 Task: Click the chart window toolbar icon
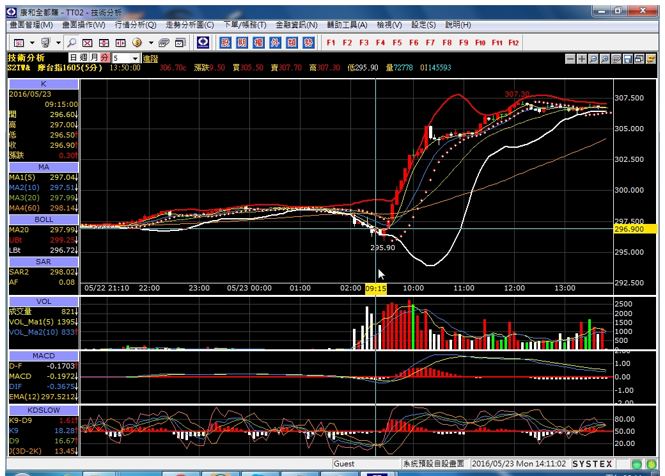pos(180,43)
